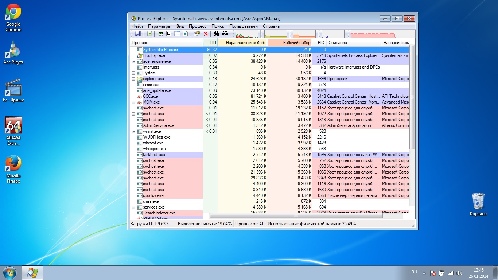Click the binoculars Find icon

[216, 34]
